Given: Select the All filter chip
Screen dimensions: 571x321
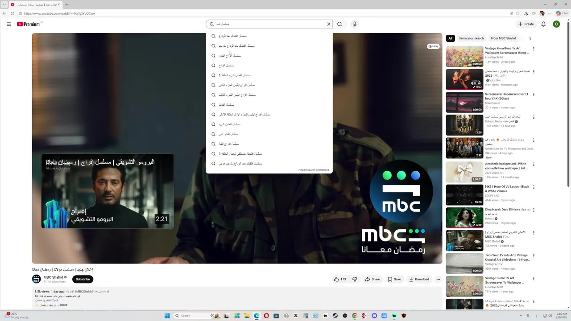Looking at the screenshot, I should 450,38.
